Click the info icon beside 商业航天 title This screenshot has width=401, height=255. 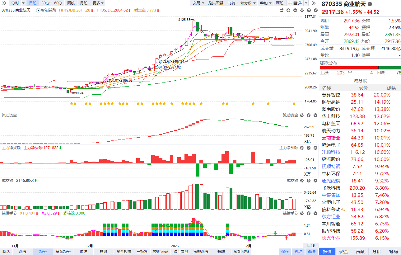(370, 4)
